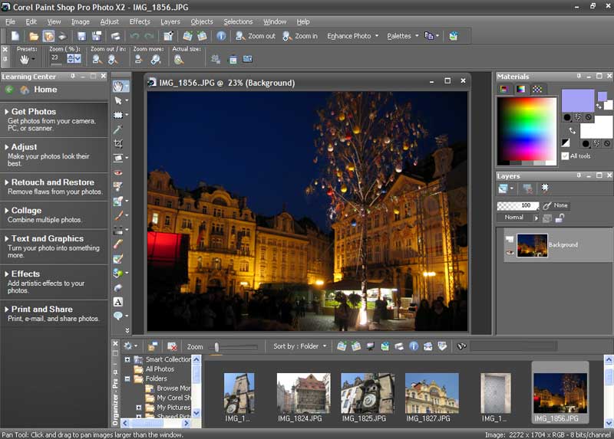614x439 pixels.
Task: Select the Text tool
Action: [118, 301]
